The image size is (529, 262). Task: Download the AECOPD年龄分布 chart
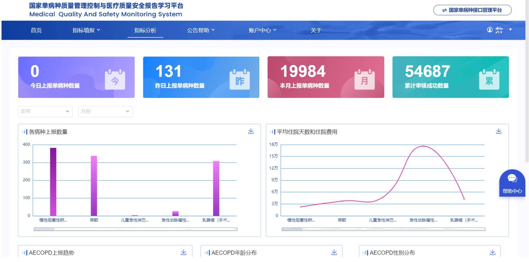click(334, 252)
